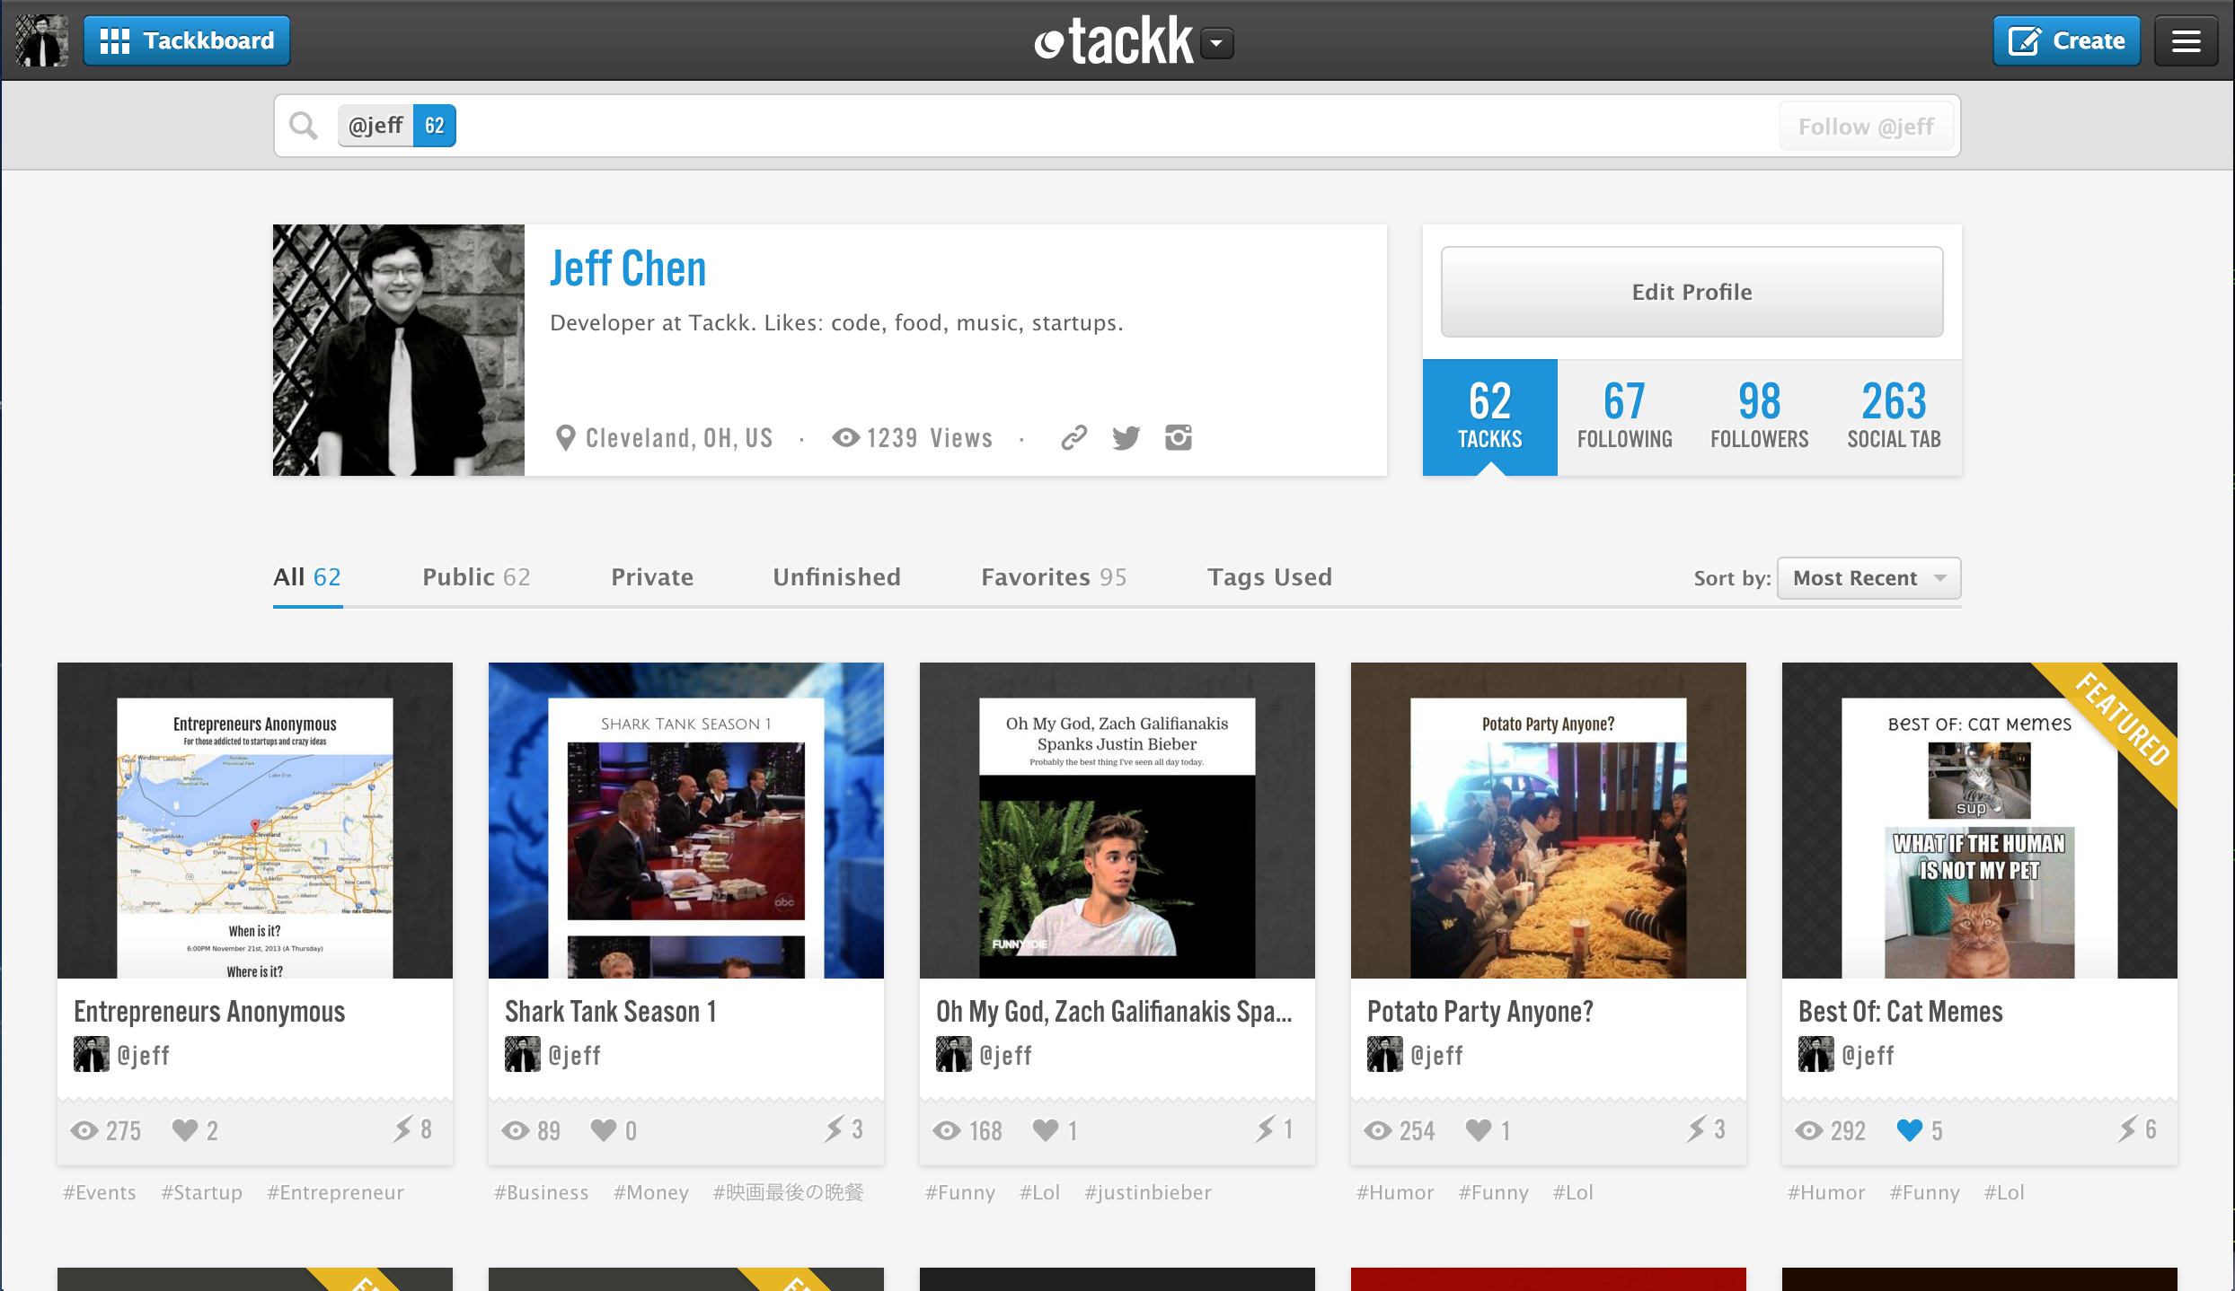Click the Tackkboard button
This screenshot has height=1291, width=2235.
pos(187,41)
